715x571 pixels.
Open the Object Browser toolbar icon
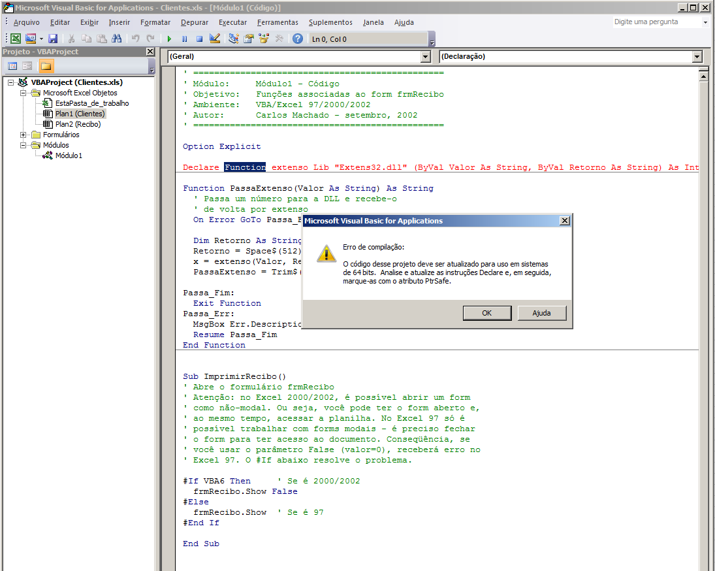click(x=264, y=39)
